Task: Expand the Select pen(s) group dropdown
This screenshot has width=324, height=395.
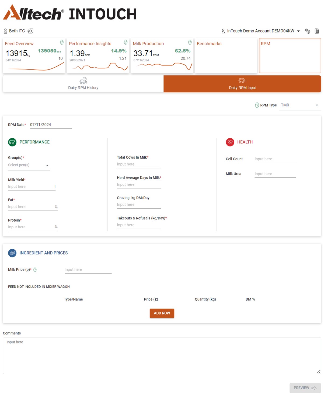Action: (29, 165)
